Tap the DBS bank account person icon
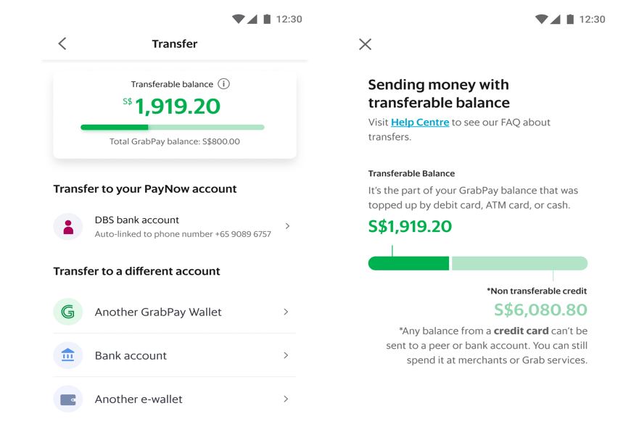This screenshot has height=440, width=631. click(68, 227)
